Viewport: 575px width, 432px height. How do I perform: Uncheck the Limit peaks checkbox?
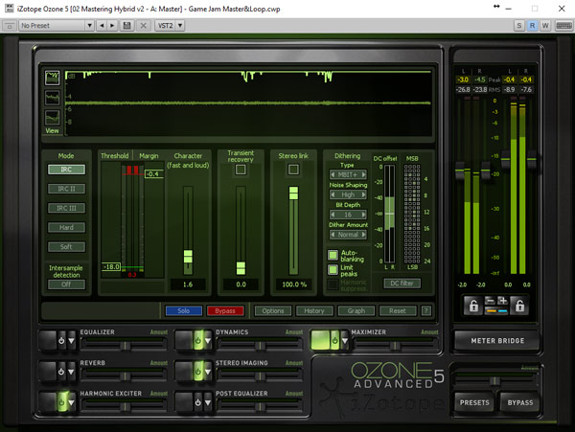(x=333, y=271)
